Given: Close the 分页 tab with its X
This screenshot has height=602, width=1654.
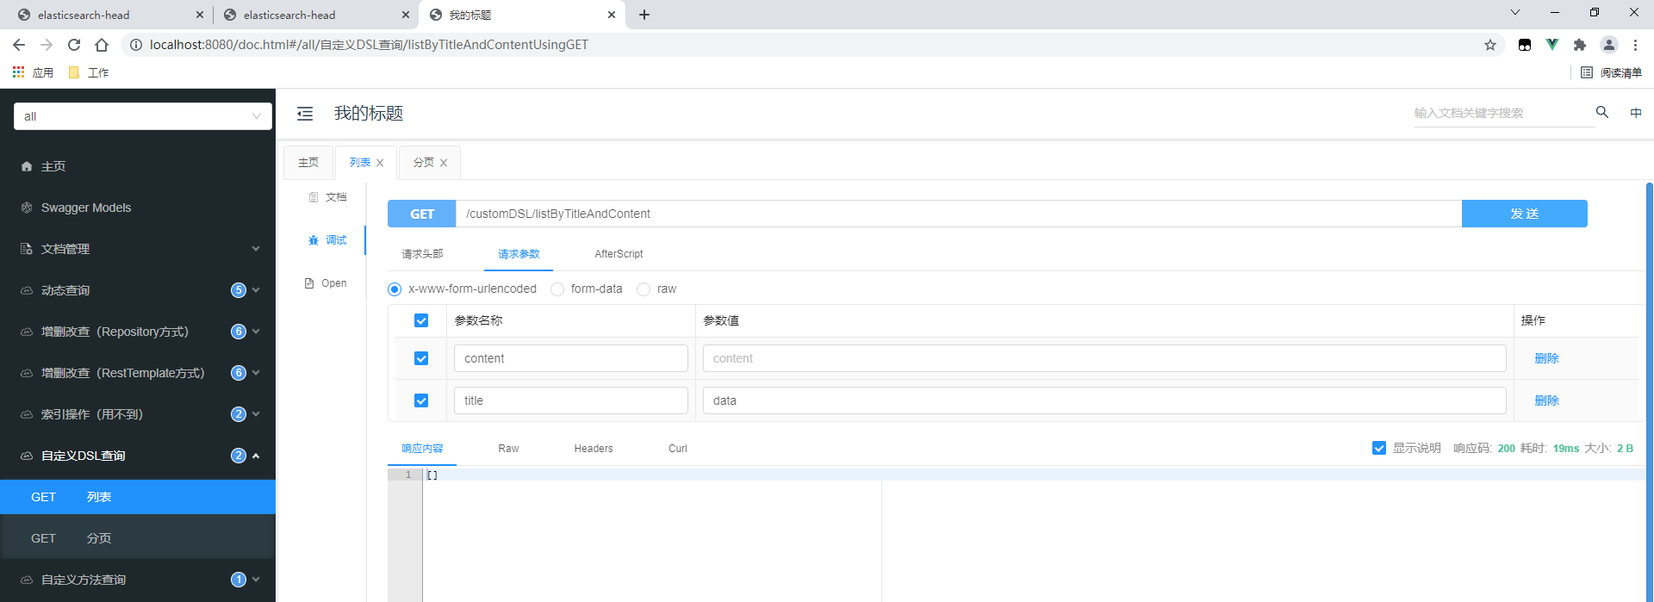Looking at the screenshot, I should (x=444, y=163).
